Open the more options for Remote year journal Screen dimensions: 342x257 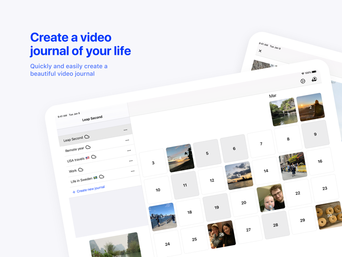(127, 140)
